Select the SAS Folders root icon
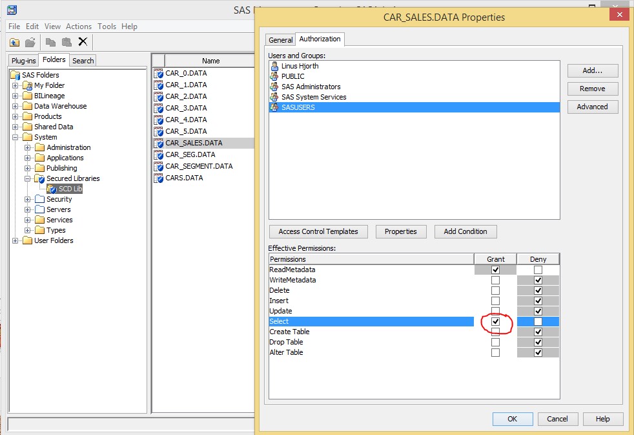Viewport: 634px width, 435px height. click(15, 75)
